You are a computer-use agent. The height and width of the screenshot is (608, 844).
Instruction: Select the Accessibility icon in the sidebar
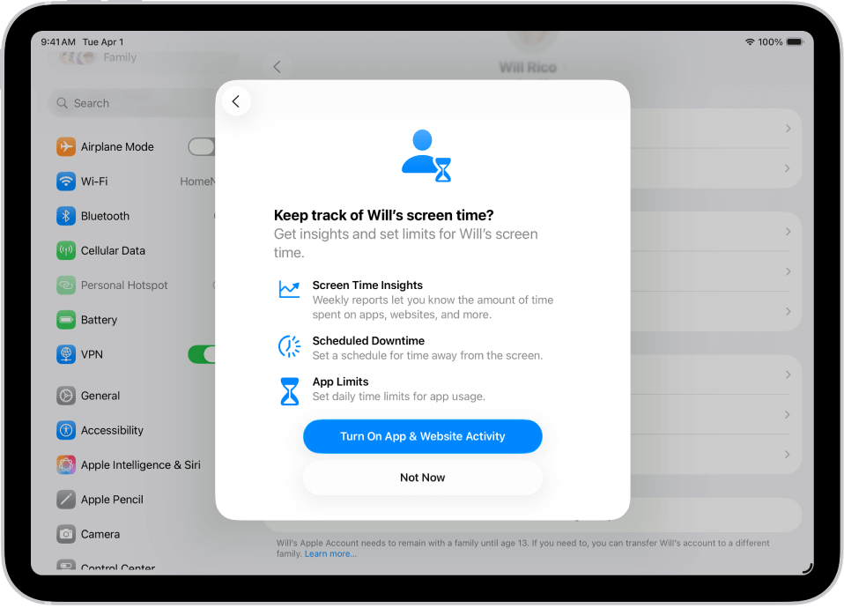(65, 430)
